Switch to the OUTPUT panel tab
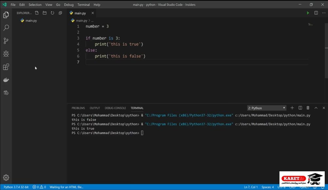 click(95, 108)
